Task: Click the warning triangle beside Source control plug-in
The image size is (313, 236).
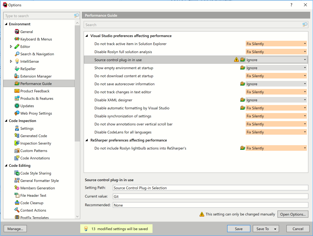Action: click(x=236, y=60)
